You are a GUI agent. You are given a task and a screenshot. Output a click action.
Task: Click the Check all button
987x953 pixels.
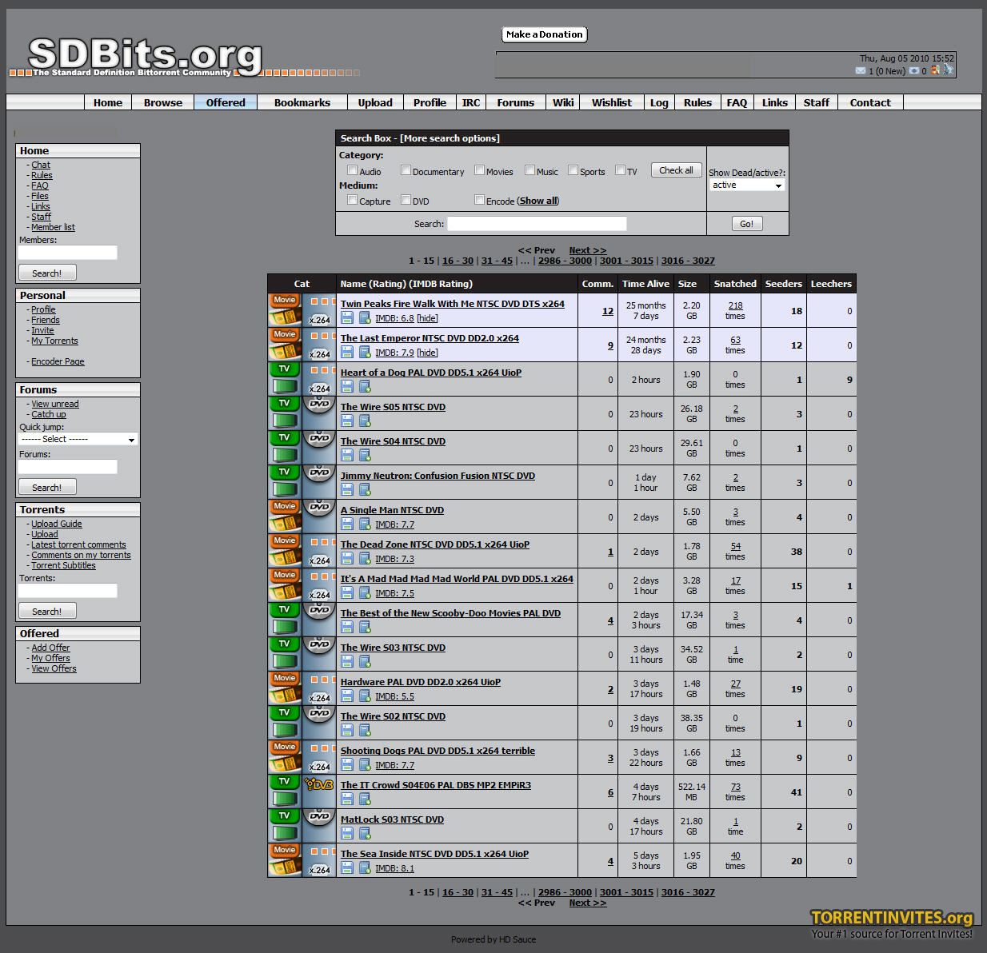pyautogui.click(x=676, y=170)
